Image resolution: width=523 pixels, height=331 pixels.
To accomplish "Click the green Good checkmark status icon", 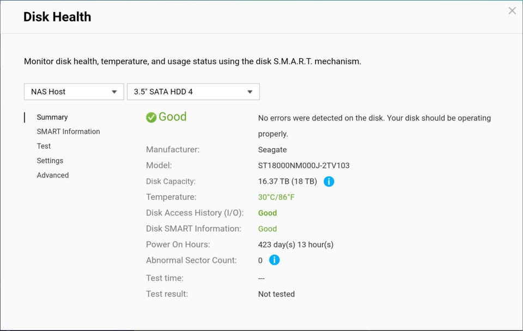I will click(x=151, y=118).
